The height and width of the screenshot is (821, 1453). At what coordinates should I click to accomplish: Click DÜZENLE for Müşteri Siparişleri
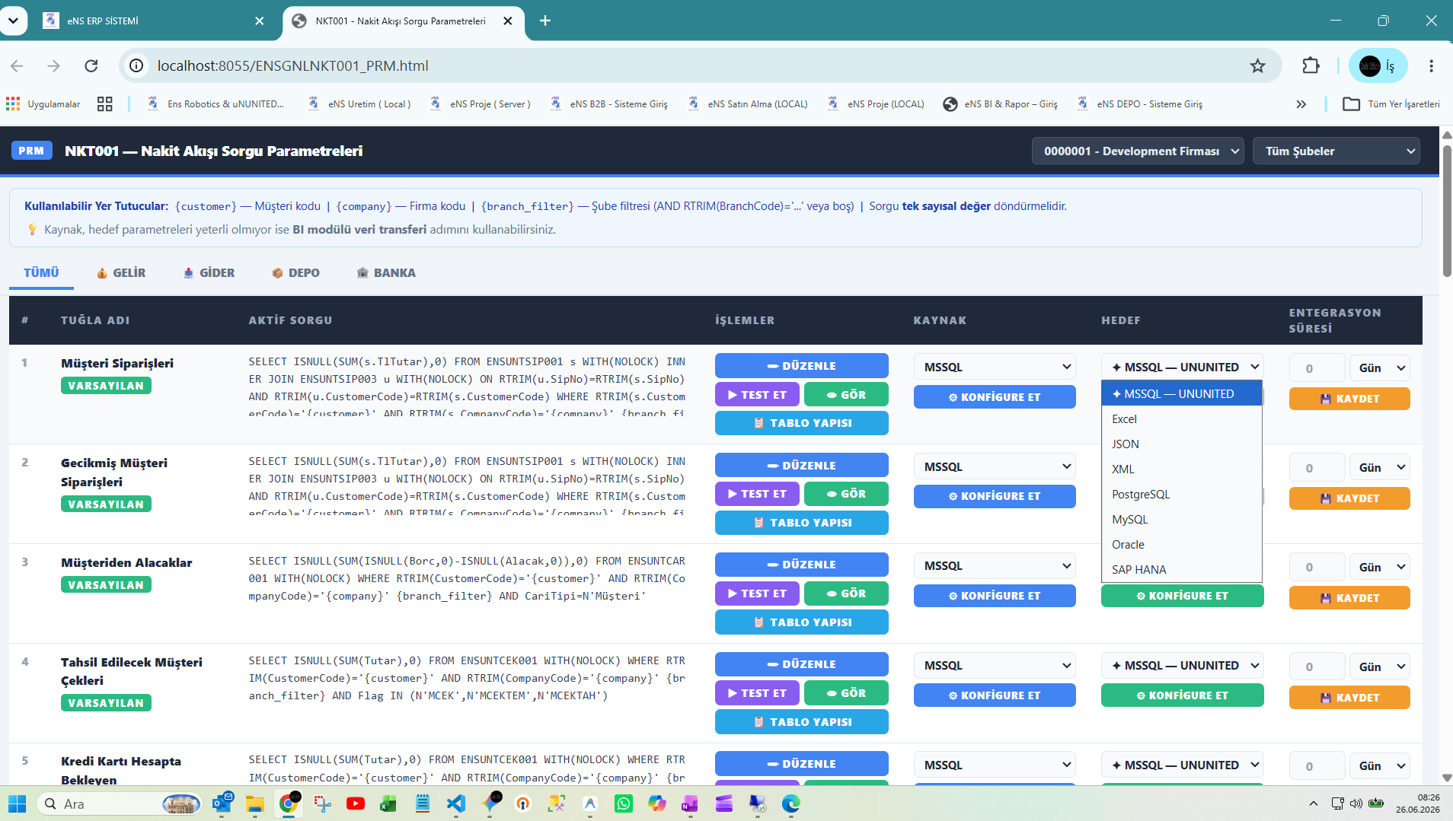[x=801, y=366]
